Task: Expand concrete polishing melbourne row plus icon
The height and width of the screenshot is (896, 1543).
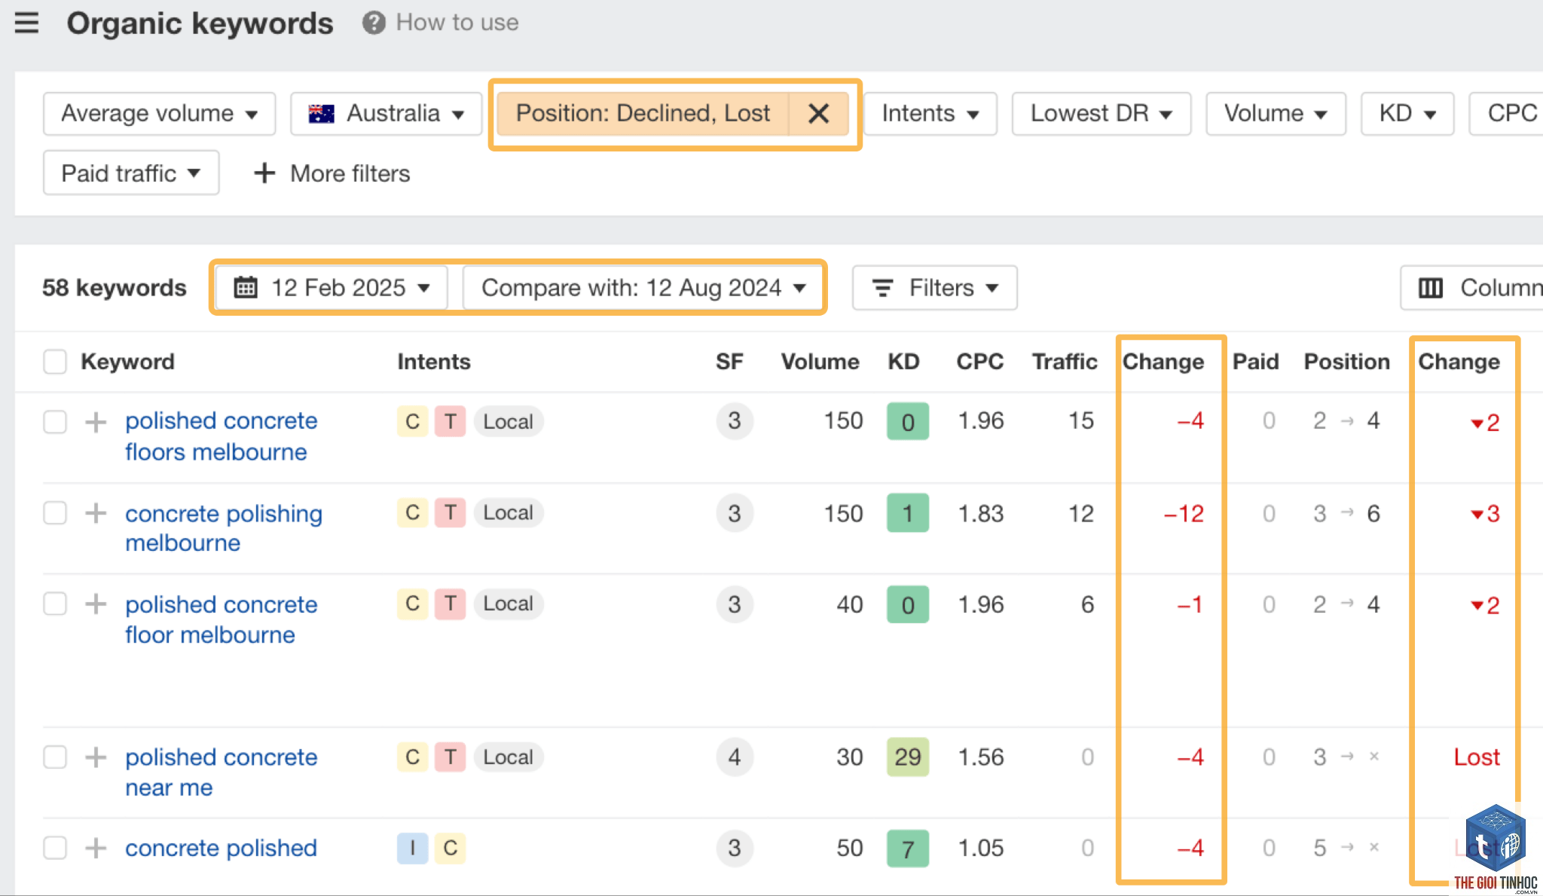Action: (x=96, y=513)
